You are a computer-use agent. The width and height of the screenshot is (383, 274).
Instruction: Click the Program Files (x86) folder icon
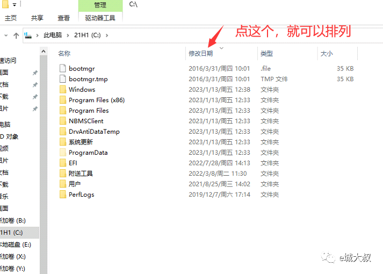pyautogui.click(x=63, y=100)
